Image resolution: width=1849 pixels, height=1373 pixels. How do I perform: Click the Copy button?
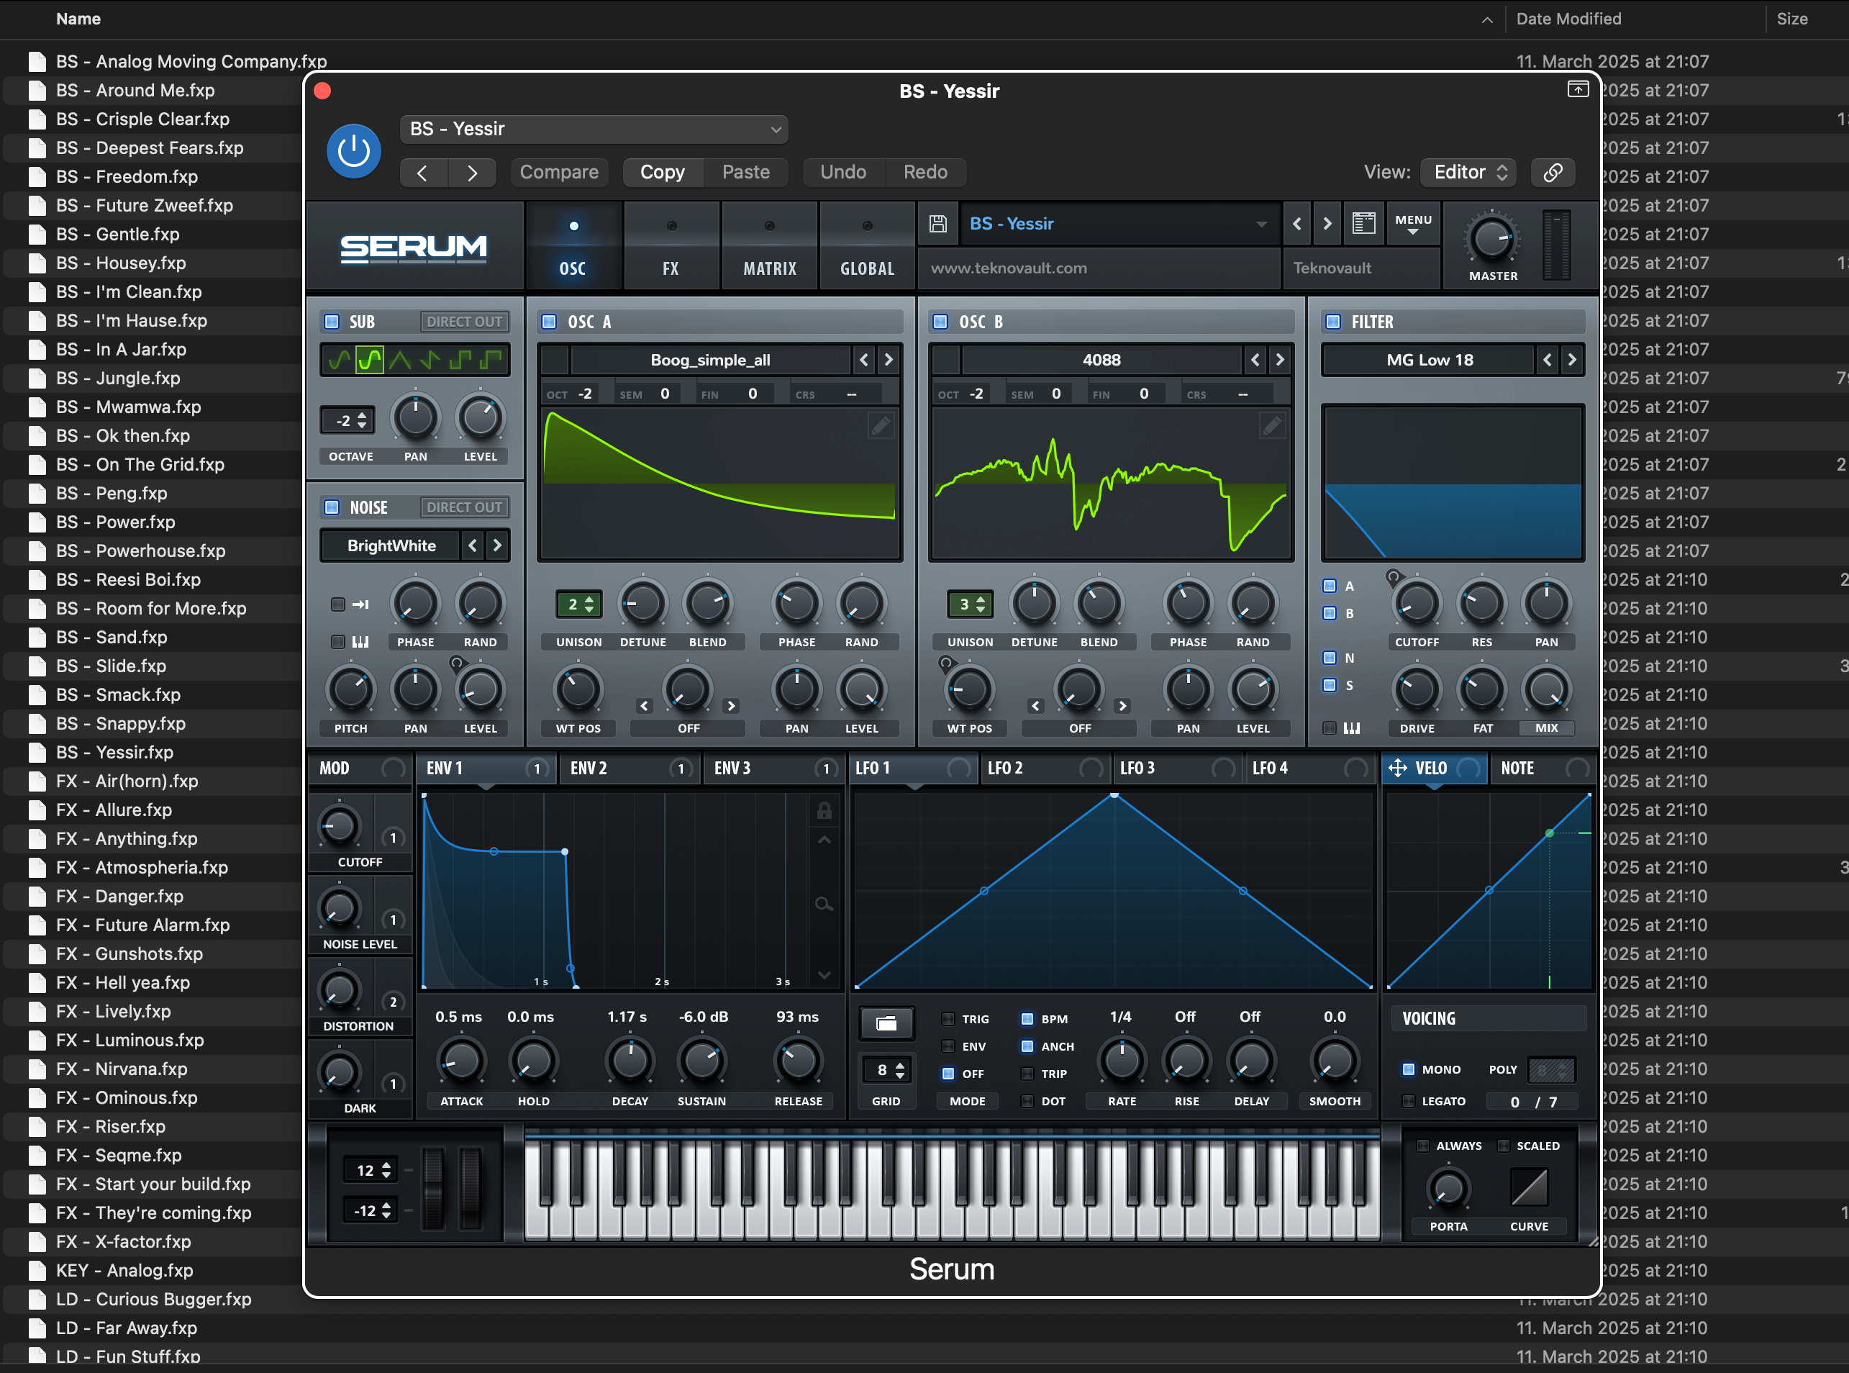point(663,172)
